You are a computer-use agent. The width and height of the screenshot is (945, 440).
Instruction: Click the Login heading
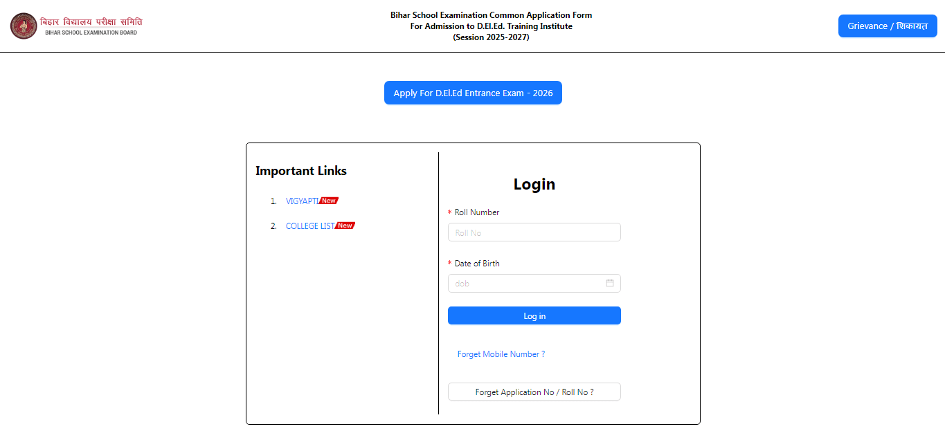534,184
